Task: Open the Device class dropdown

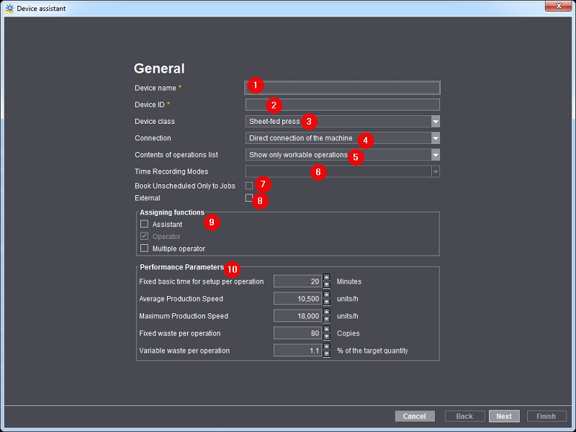Action: tap(434, 121)
